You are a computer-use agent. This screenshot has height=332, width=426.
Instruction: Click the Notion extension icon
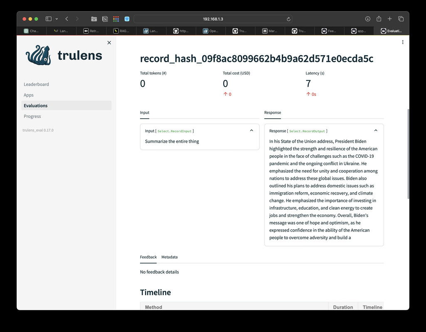point(105,19)
